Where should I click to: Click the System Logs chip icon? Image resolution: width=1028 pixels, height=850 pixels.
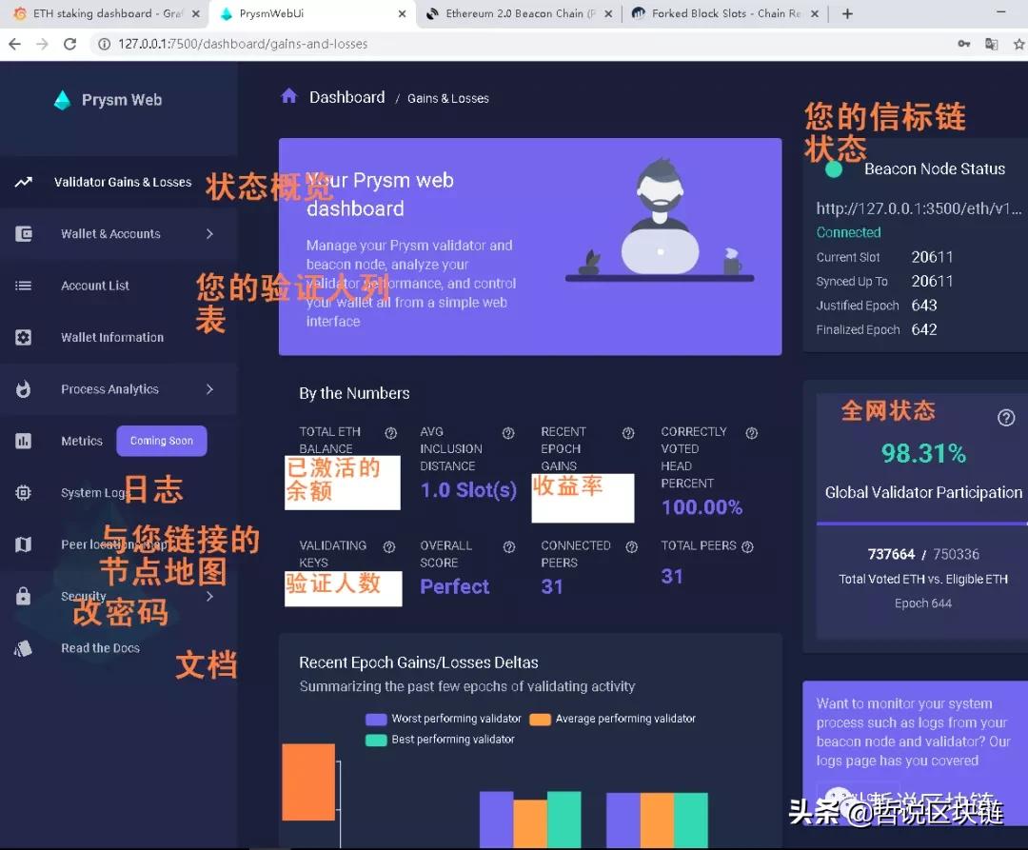click(24, 493)
